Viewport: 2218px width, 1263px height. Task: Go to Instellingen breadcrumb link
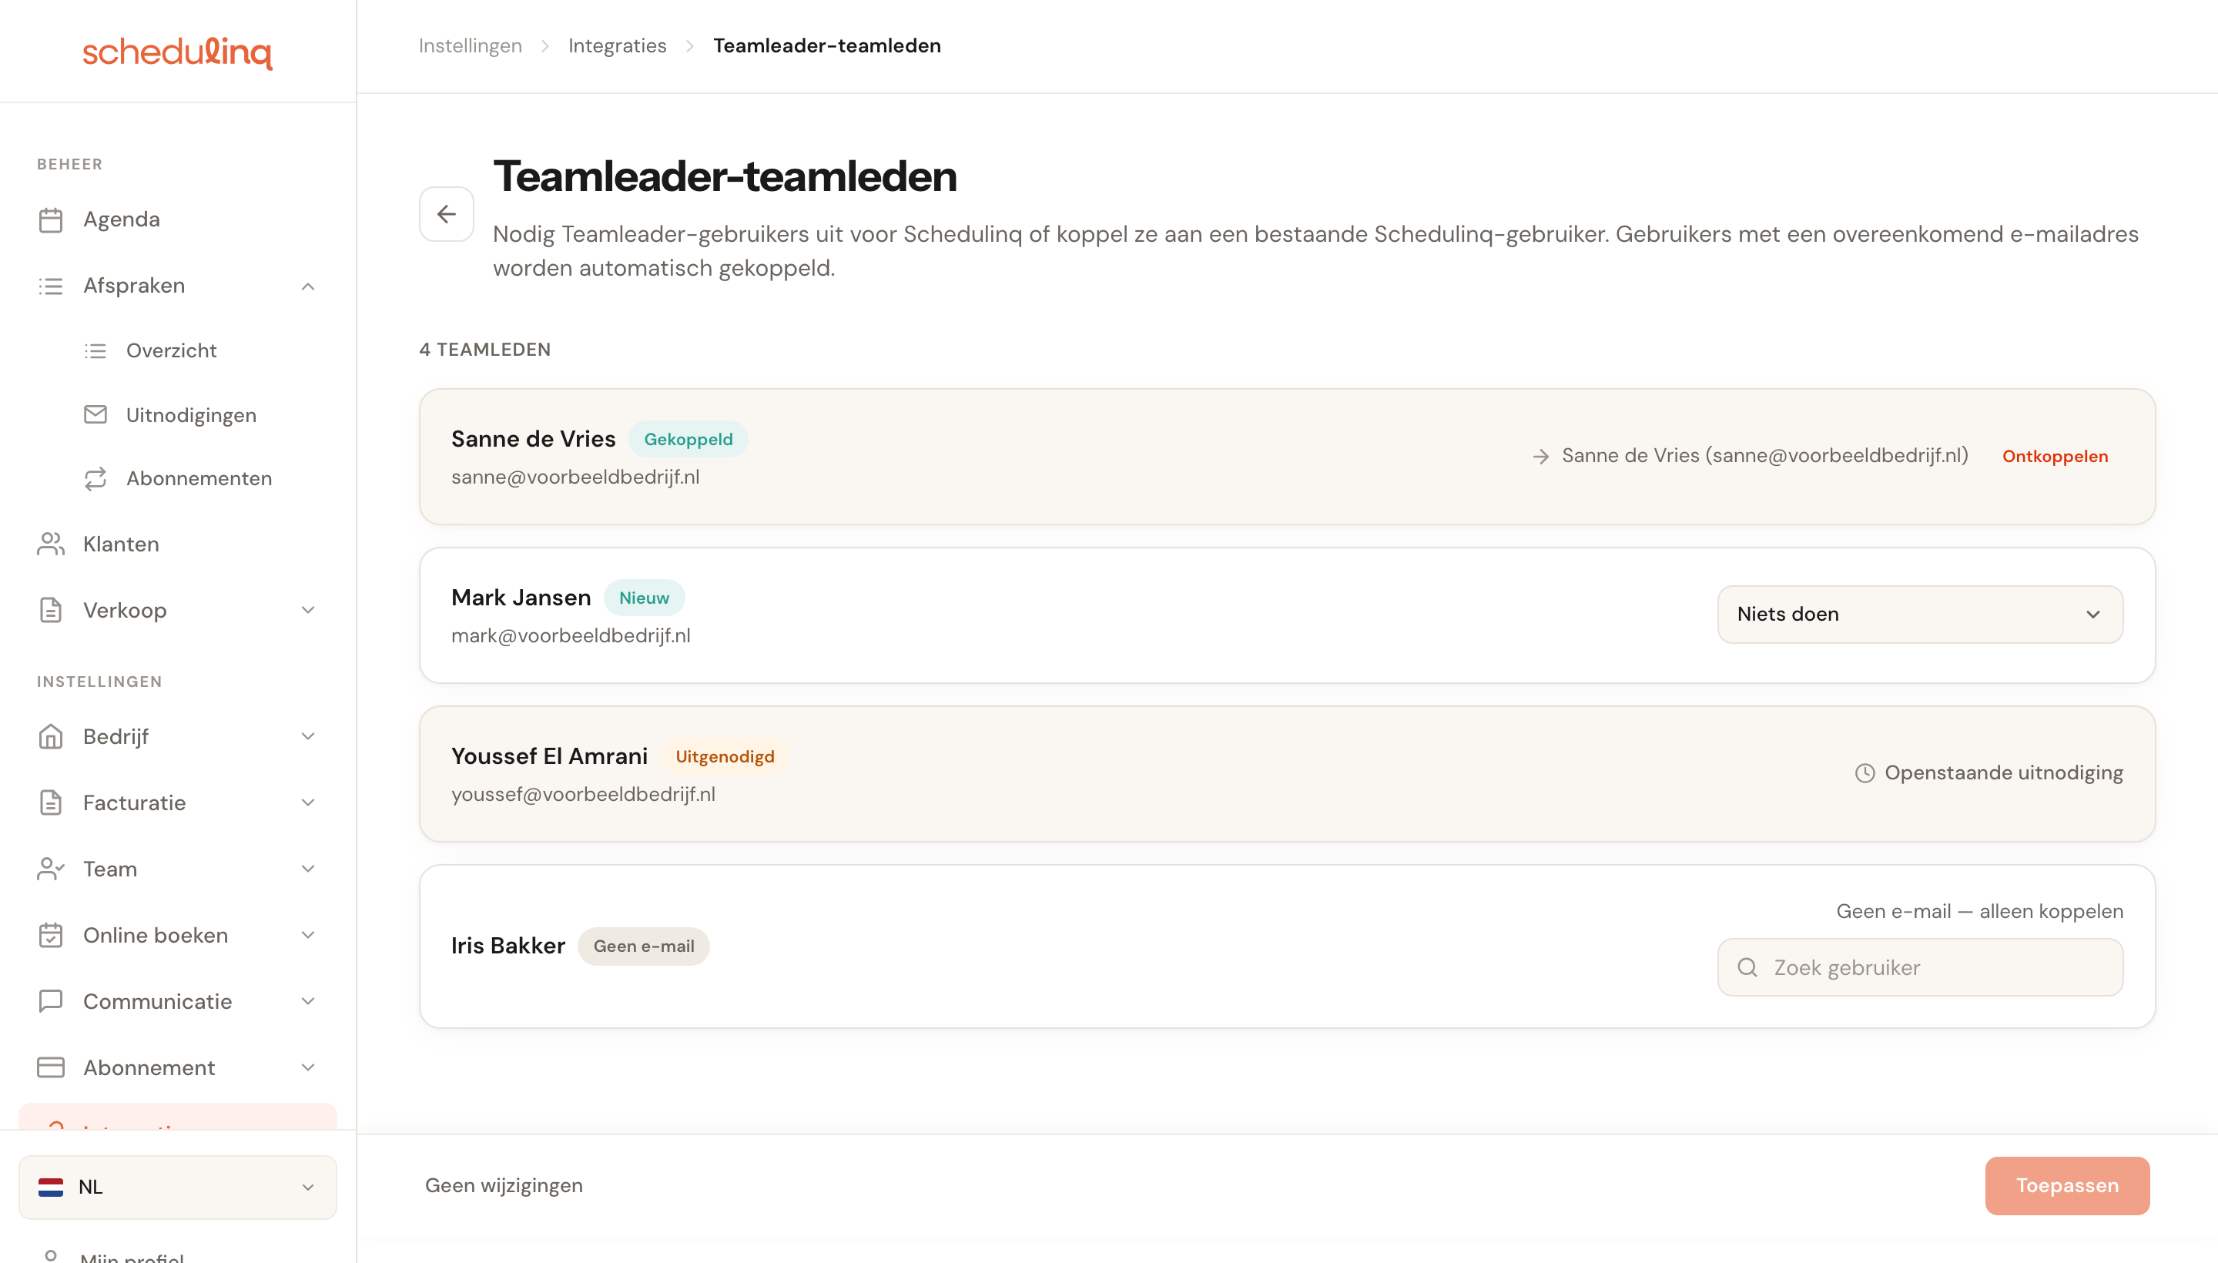click(470, 46)
